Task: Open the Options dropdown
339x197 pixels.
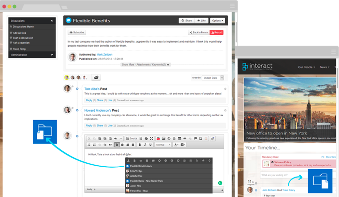Action: coord(218,20)
